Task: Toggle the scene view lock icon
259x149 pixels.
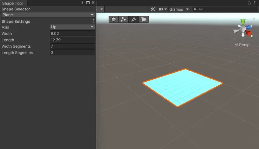Action: click(x=249, y=3)
